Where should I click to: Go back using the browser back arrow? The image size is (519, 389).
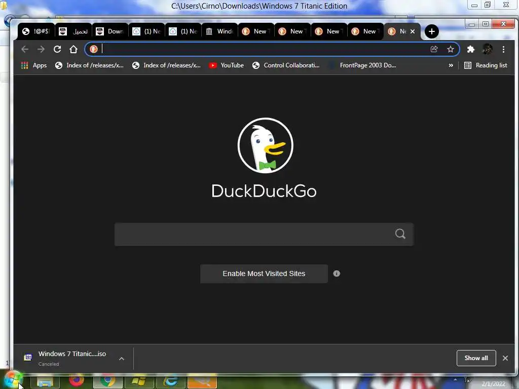[25, 49]
